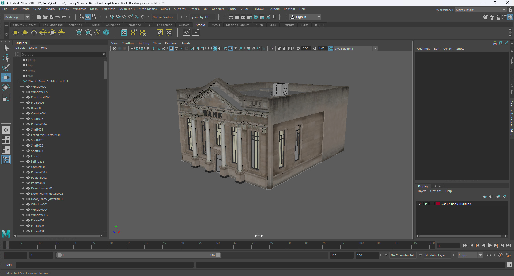Play animation forward
The image size is (514, 276).
[x=490, y=245]
